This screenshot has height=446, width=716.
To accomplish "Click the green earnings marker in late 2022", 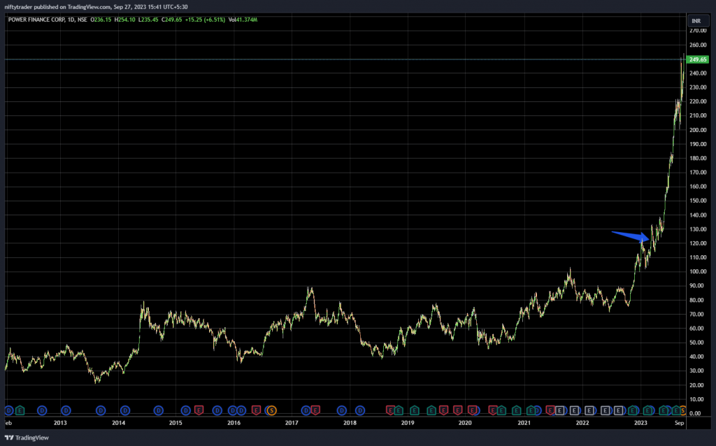I will pos(632,410).
